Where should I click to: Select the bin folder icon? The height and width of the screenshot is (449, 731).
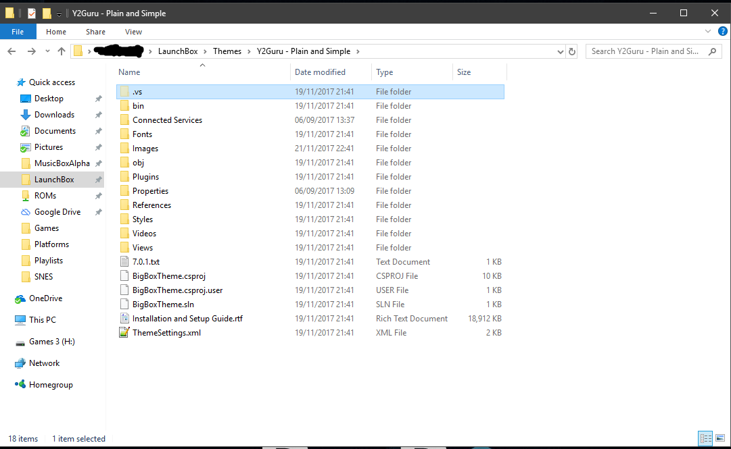124,106
